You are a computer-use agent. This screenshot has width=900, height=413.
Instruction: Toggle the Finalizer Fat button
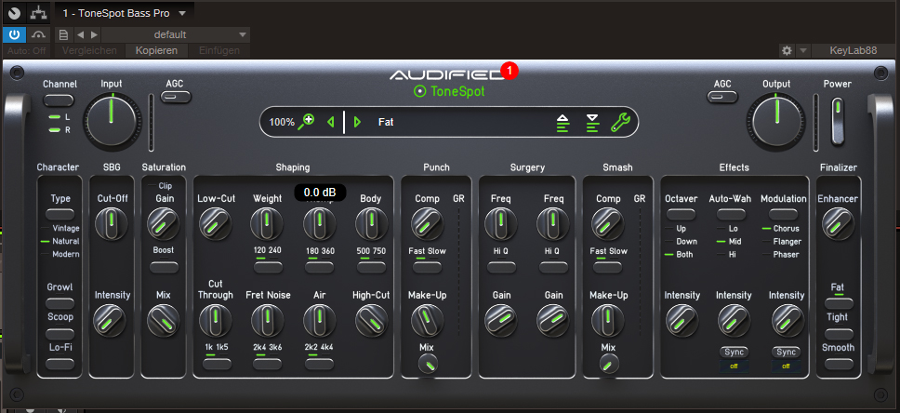coord(840,302)
